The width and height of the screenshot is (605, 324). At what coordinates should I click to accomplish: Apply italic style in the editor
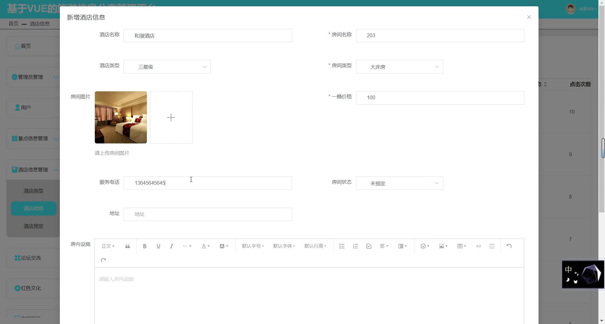171,246
